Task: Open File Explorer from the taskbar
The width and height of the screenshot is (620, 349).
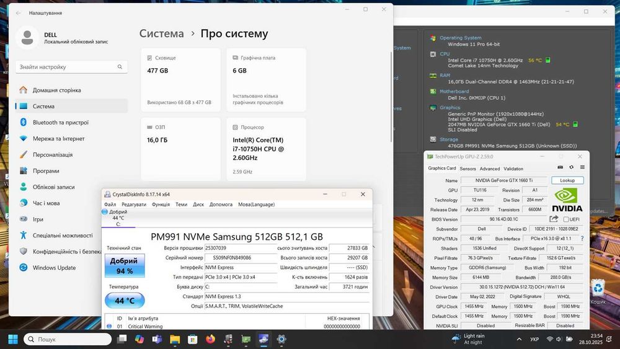Action: (175, 339)
